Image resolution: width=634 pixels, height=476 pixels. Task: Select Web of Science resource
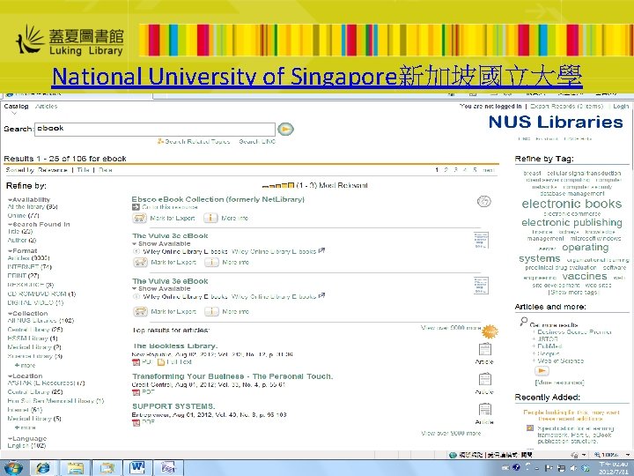click(560, 361)
